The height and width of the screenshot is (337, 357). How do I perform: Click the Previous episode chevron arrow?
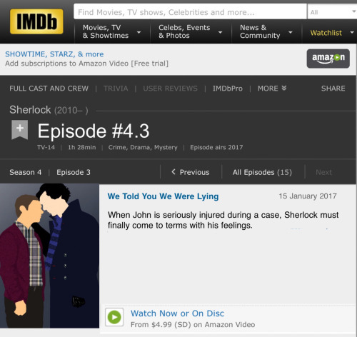pos(174,172)
